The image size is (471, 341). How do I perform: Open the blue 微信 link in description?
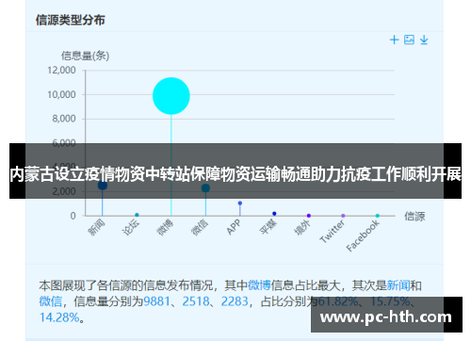[x=51, y=301]
